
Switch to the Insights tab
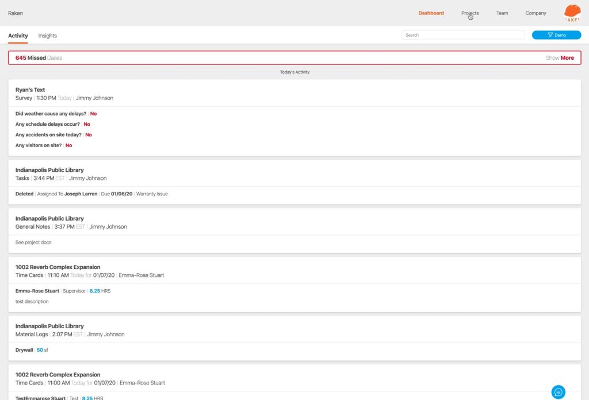47,36
